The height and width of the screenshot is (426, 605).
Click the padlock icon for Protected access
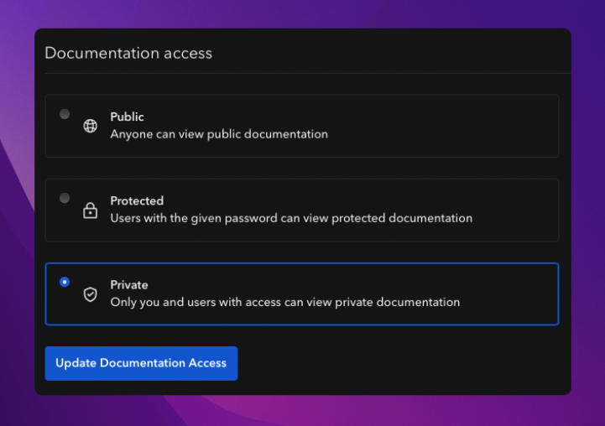point(91,210)
